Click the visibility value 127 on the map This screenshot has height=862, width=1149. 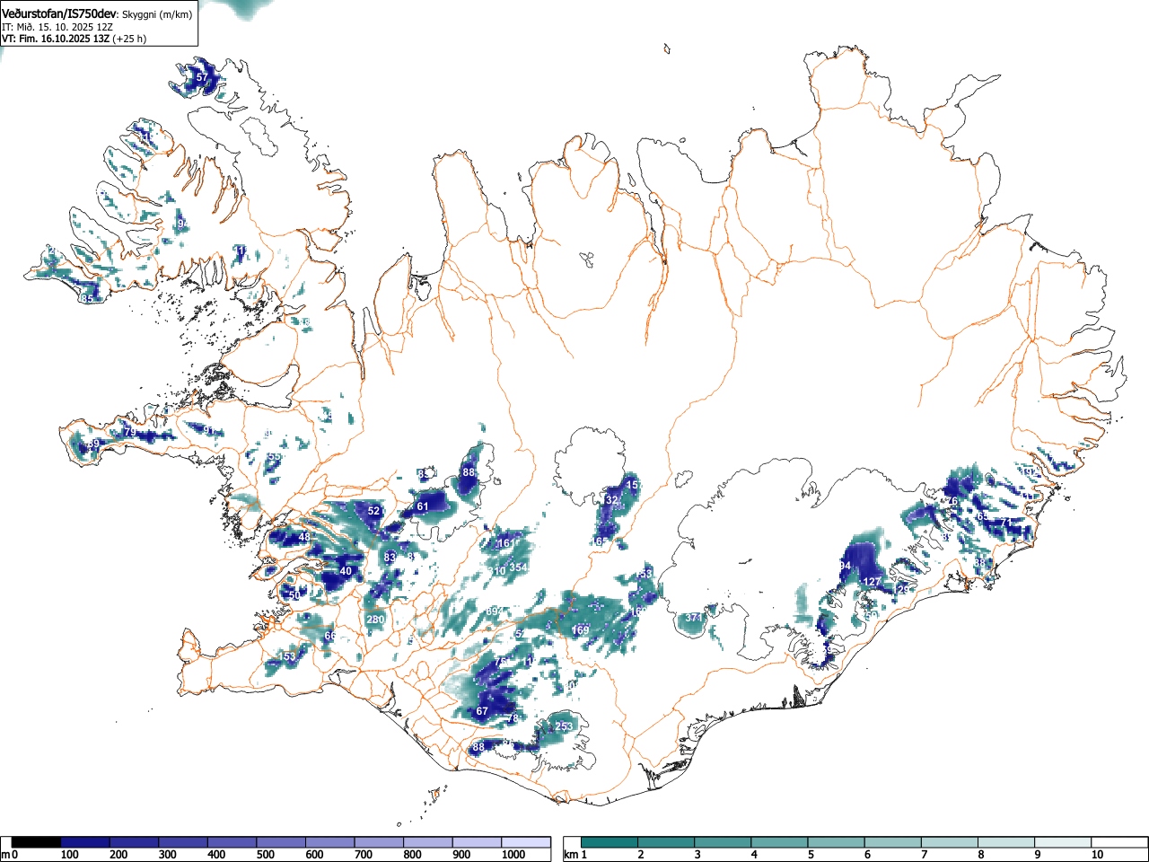click(872, 582)
